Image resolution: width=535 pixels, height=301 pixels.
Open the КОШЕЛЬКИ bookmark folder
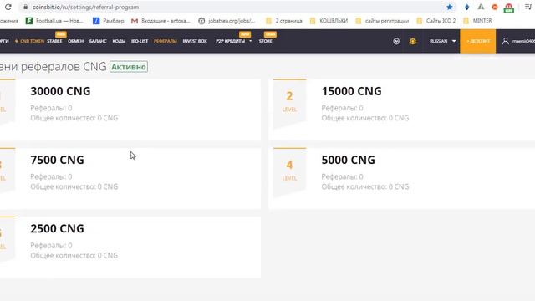(329, 21)
